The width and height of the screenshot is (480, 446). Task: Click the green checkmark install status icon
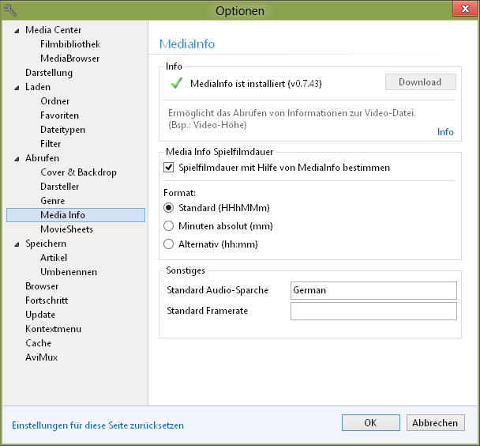[x=177, y=83]
